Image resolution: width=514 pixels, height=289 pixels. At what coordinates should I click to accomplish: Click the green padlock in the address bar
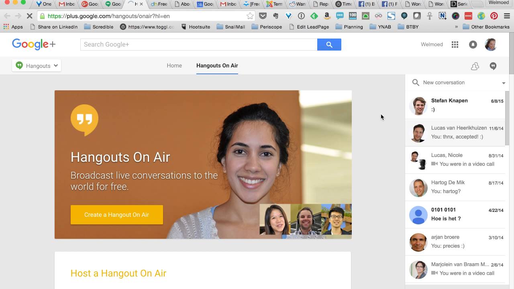coord(43,16)
